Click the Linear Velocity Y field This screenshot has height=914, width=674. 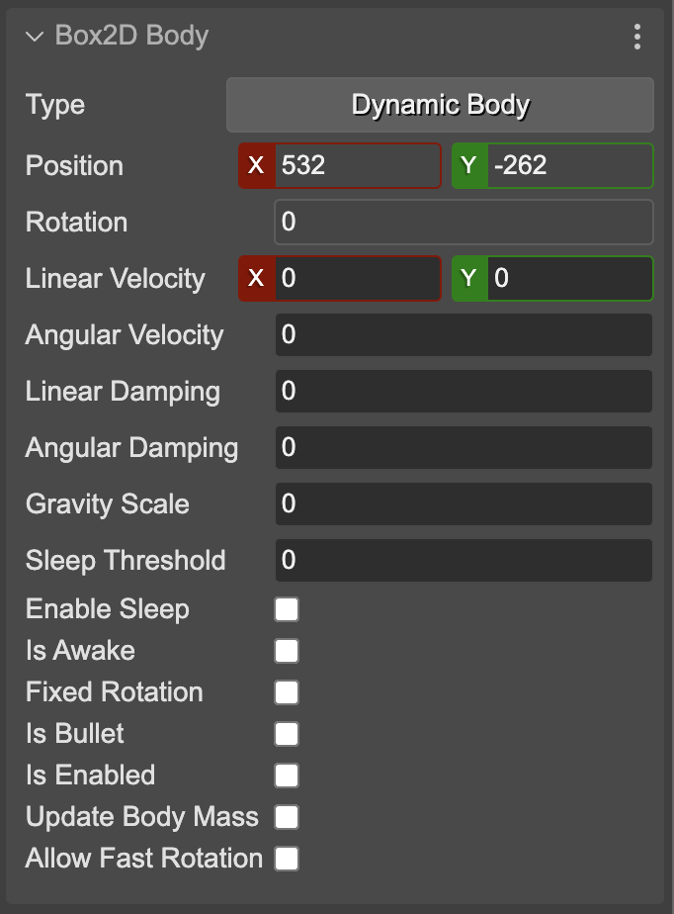pos(569,278)
